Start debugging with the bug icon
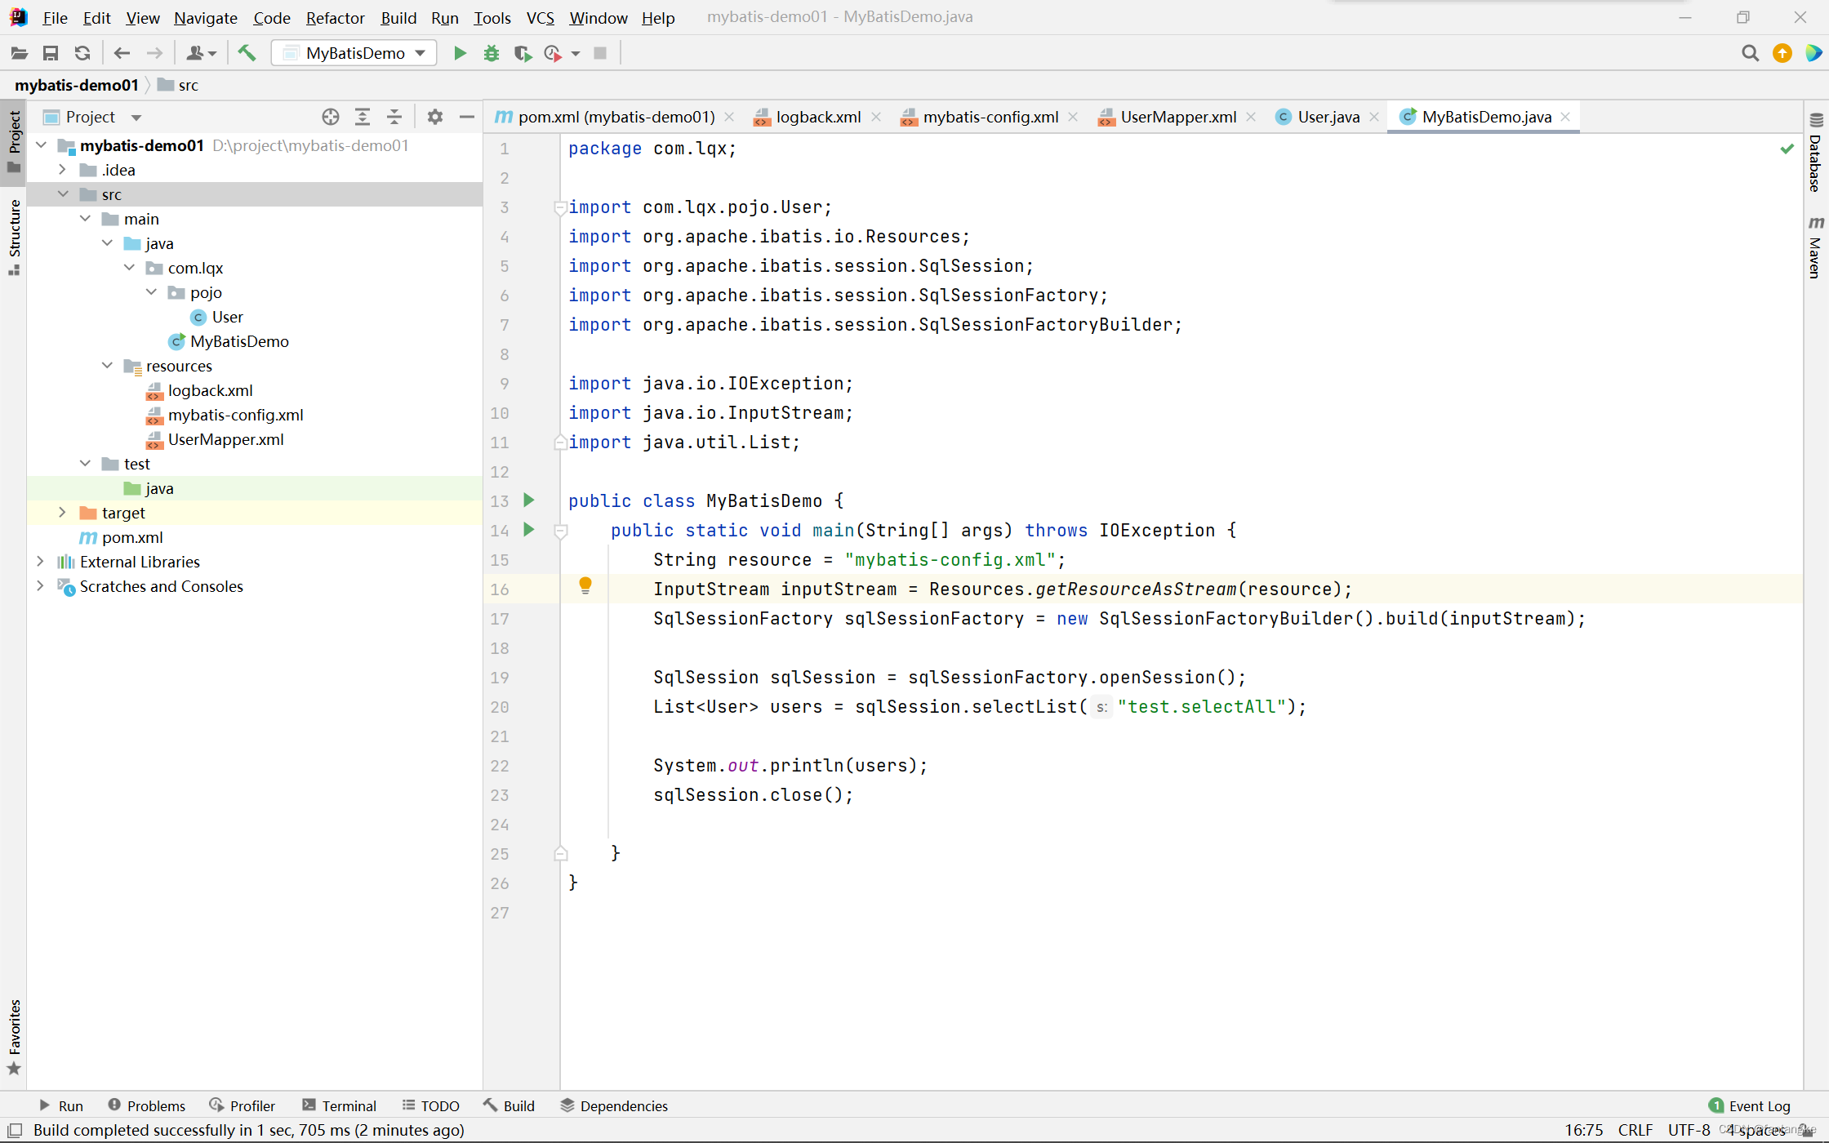This screenshot has width=1829, height=1143. pos(492,53)
